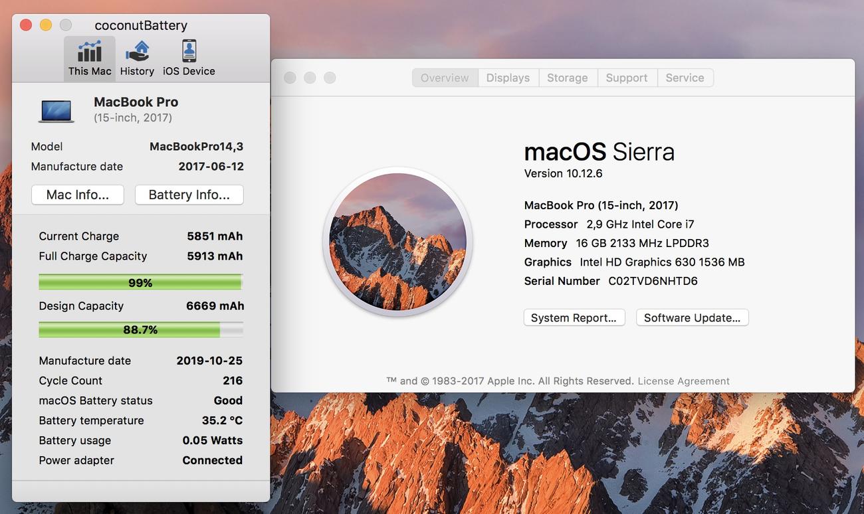Open Mac Info details
864x514 pixels.
point(78,195)
